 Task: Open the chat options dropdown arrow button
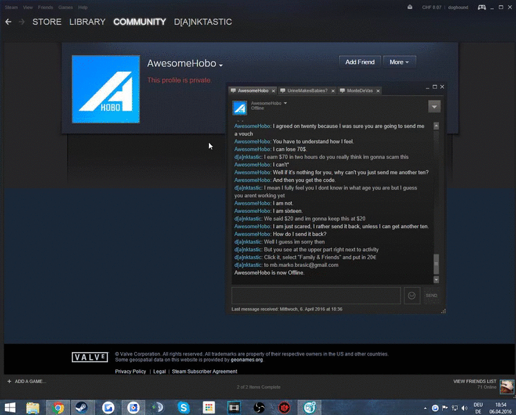click(434, 107)
